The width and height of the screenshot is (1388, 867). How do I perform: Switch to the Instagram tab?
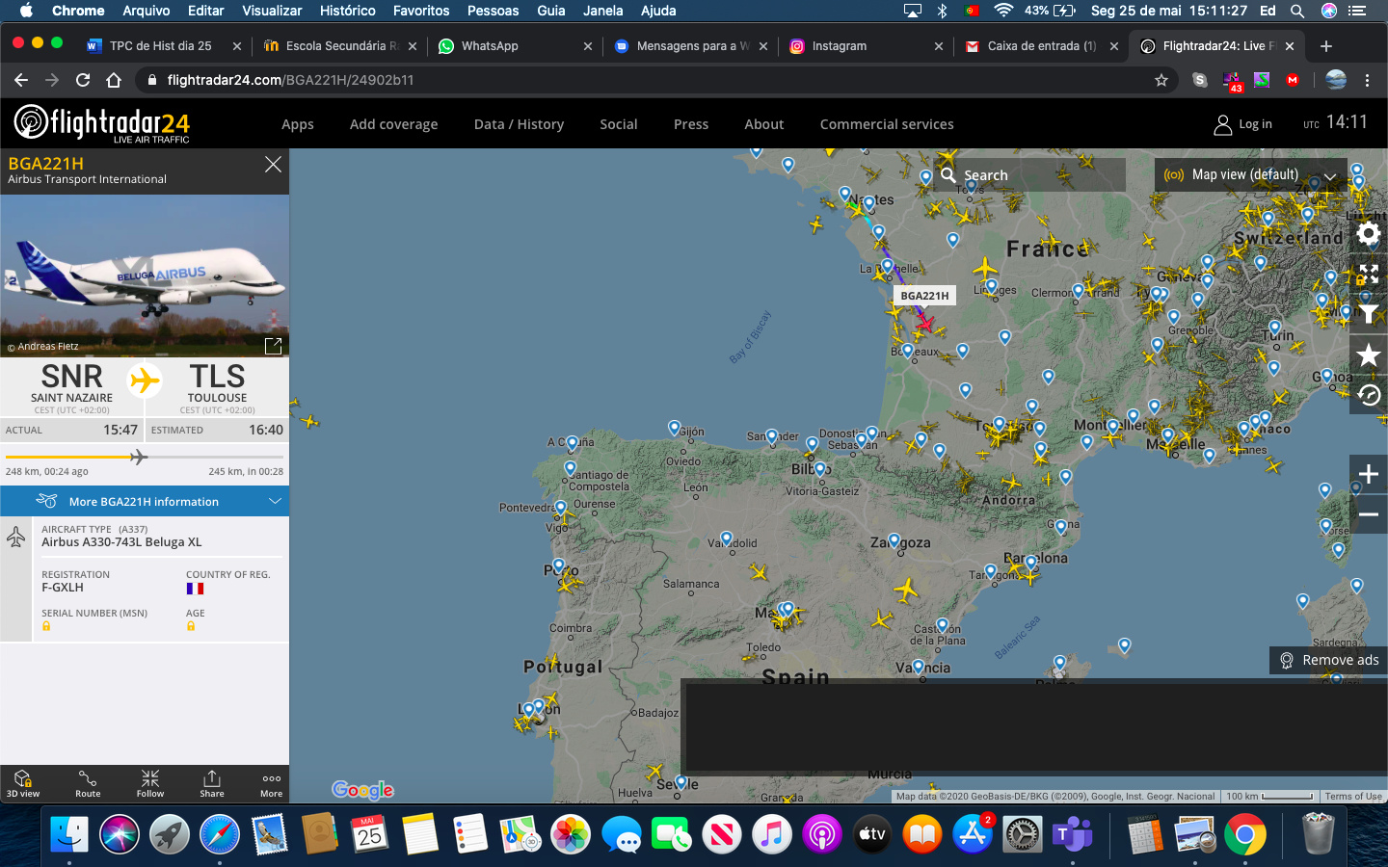(x=866, y=45)
